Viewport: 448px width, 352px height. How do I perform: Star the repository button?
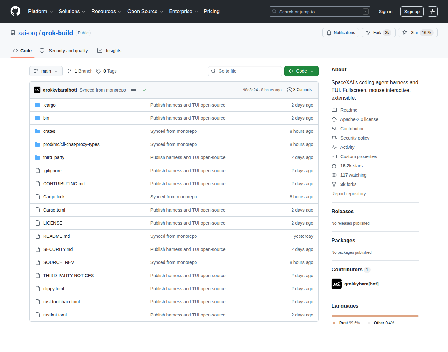418,33
